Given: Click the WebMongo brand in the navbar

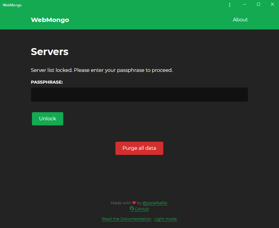Looking at the screenshot, I should (x=50, y=20).
